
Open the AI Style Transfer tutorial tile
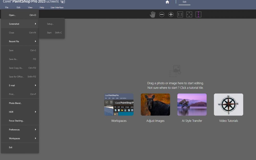pyautogui.click(x=192, y=104)
